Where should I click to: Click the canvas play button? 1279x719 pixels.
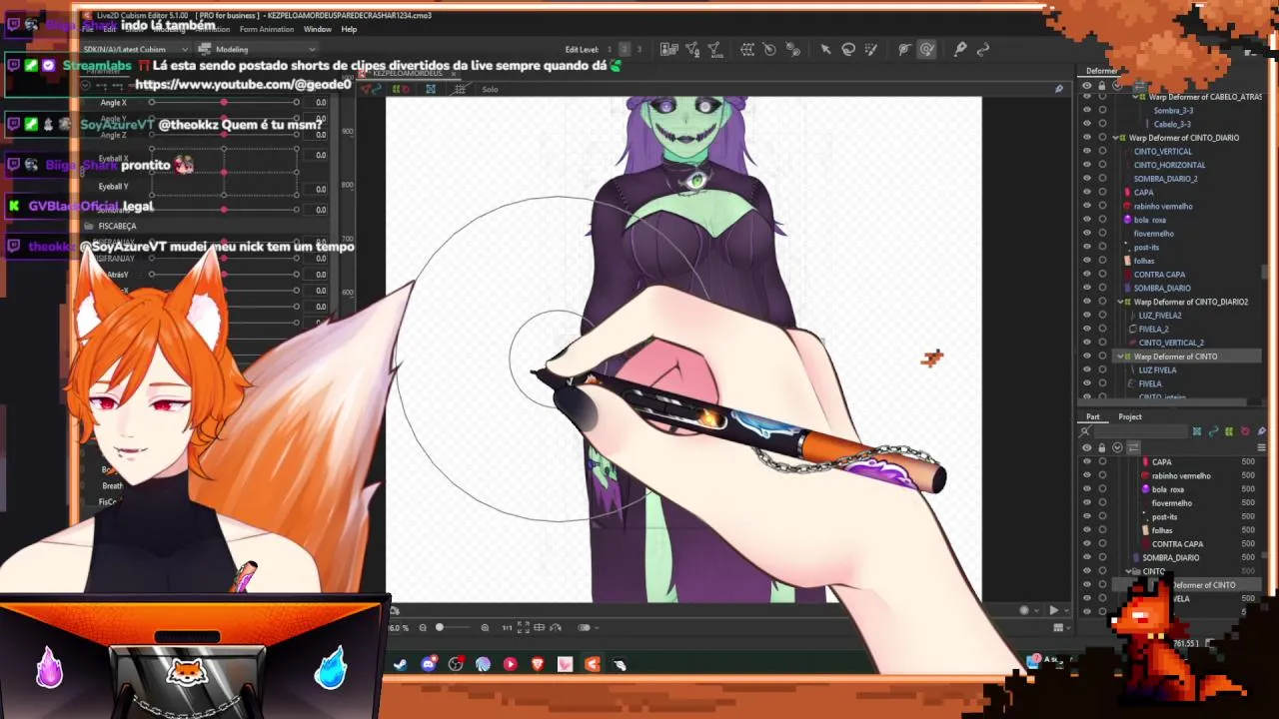click(1053, 610)
